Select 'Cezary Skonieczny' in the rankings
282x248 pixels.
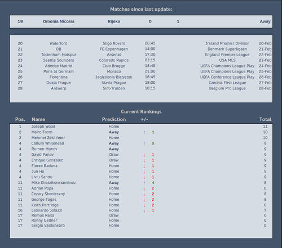click(x=48, y=194)
